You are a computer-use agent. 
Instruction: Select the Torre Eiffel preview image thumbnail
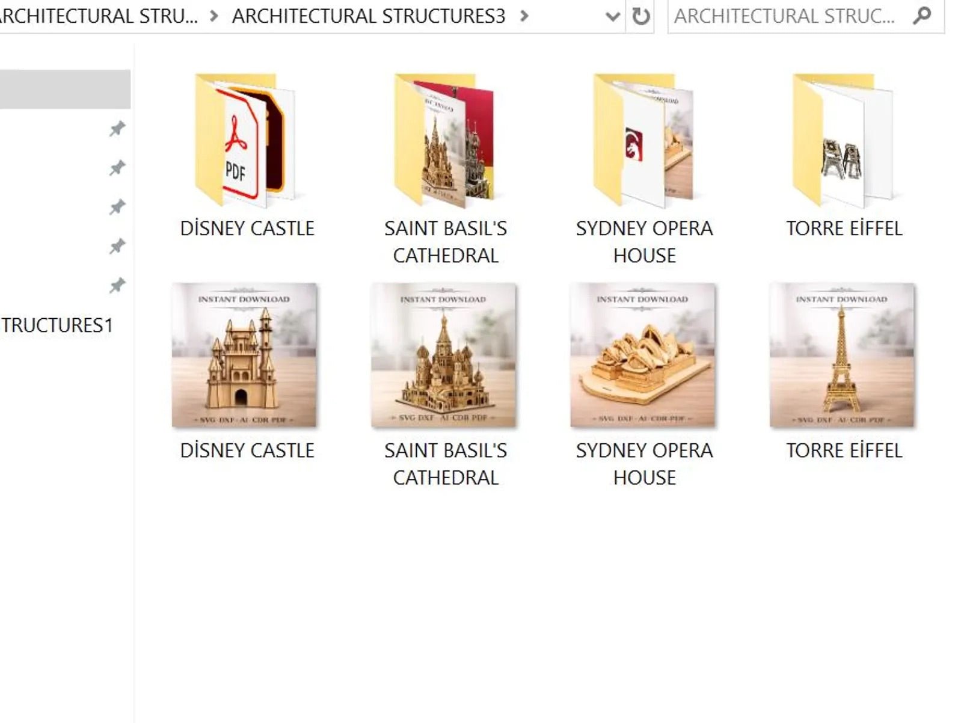click(x=842, y=355)
